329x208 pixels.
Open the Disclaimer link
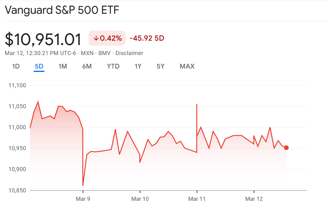[129, 53]
